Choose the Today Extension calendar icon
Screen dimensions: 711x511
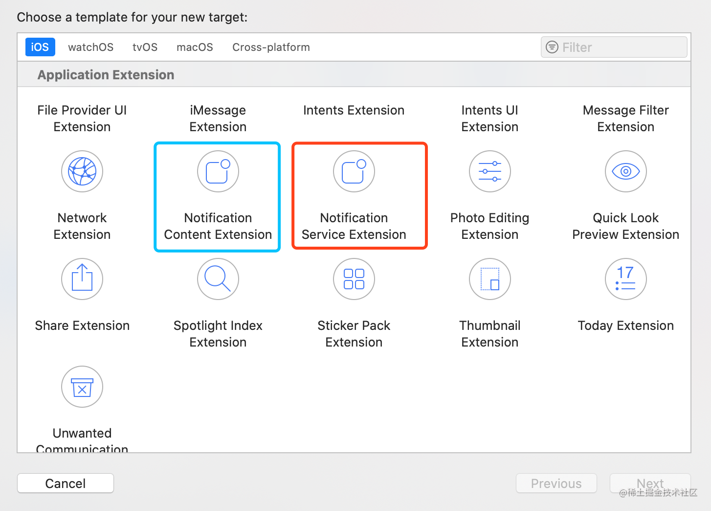tap(626, 279)
